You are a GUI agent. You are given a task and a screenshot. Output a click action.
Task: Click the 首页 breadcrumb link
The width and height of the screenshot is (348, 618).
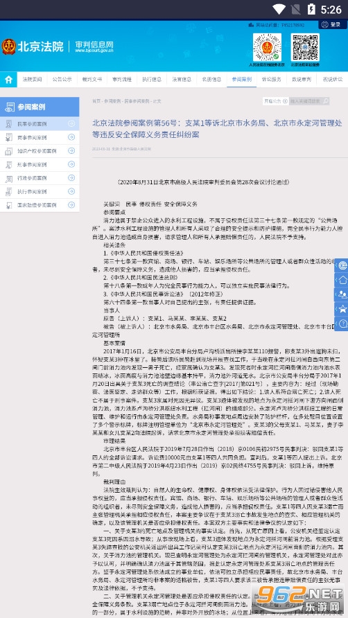click(96, 101)
